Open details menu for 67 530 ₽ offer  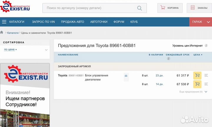[206, 84]
